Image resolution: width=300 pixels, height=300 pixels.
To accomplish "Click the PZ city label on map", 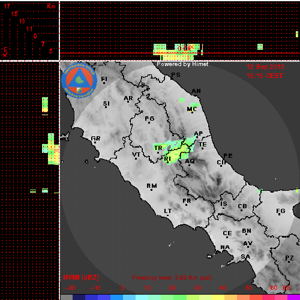I will (x=289, y=258).
